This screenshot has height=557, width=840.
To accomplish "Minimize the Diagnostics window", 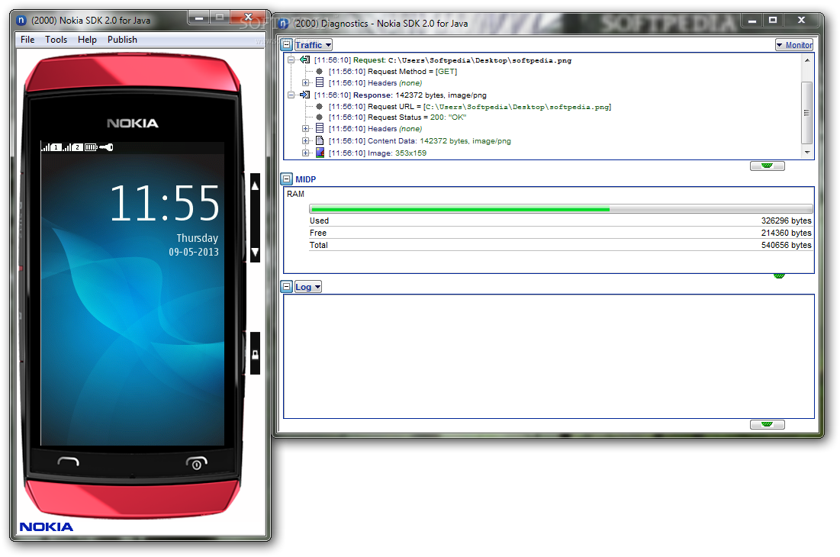I will [751, 21].
